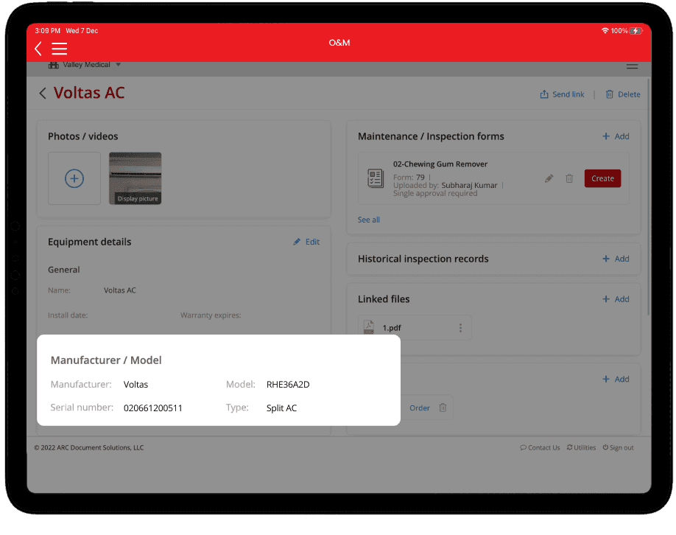The width and height of the screenshot is (676, 535).
Task: Delete the Voltas AC equipment
Action: [x=622, y=94]
